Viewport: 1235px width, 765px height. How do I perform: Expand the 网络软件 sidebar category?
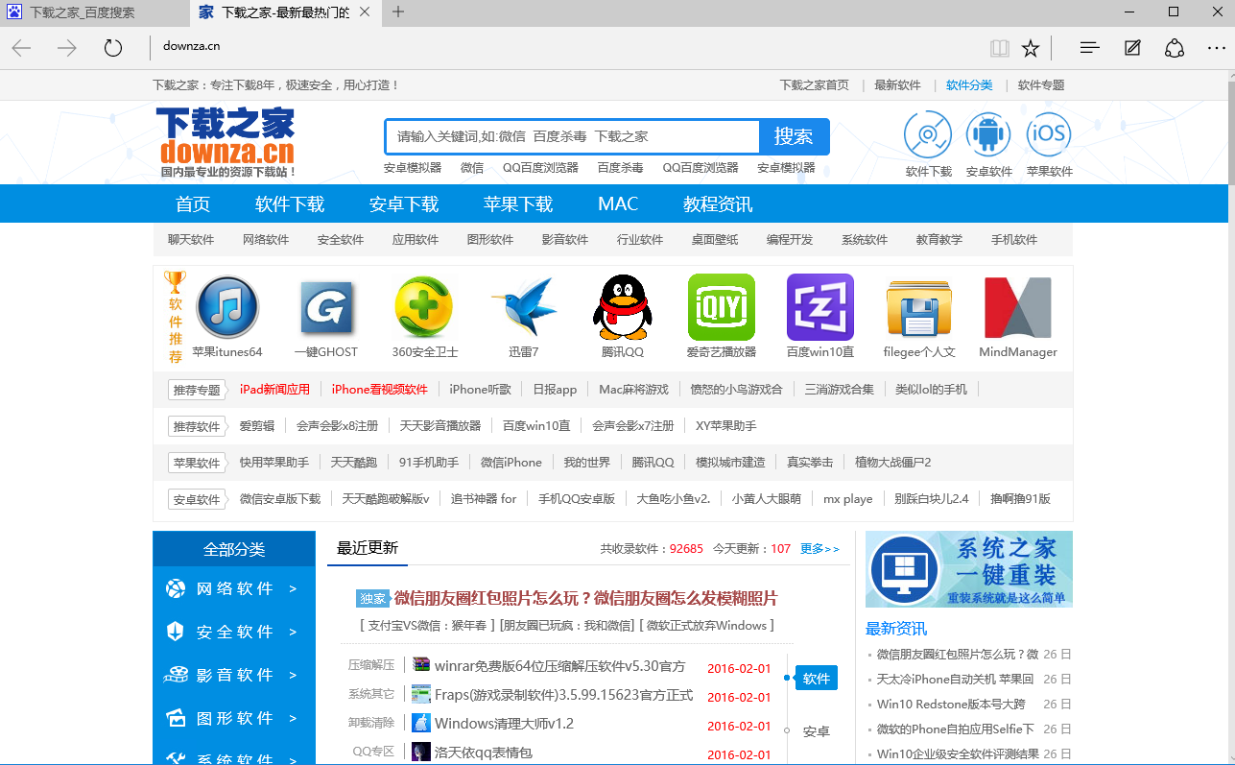click(x=234, y=588)
